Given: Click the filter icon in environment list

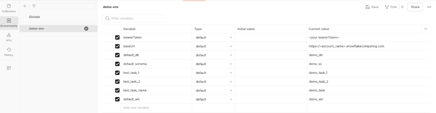Looking at the screenshot, I should [34, 6].
